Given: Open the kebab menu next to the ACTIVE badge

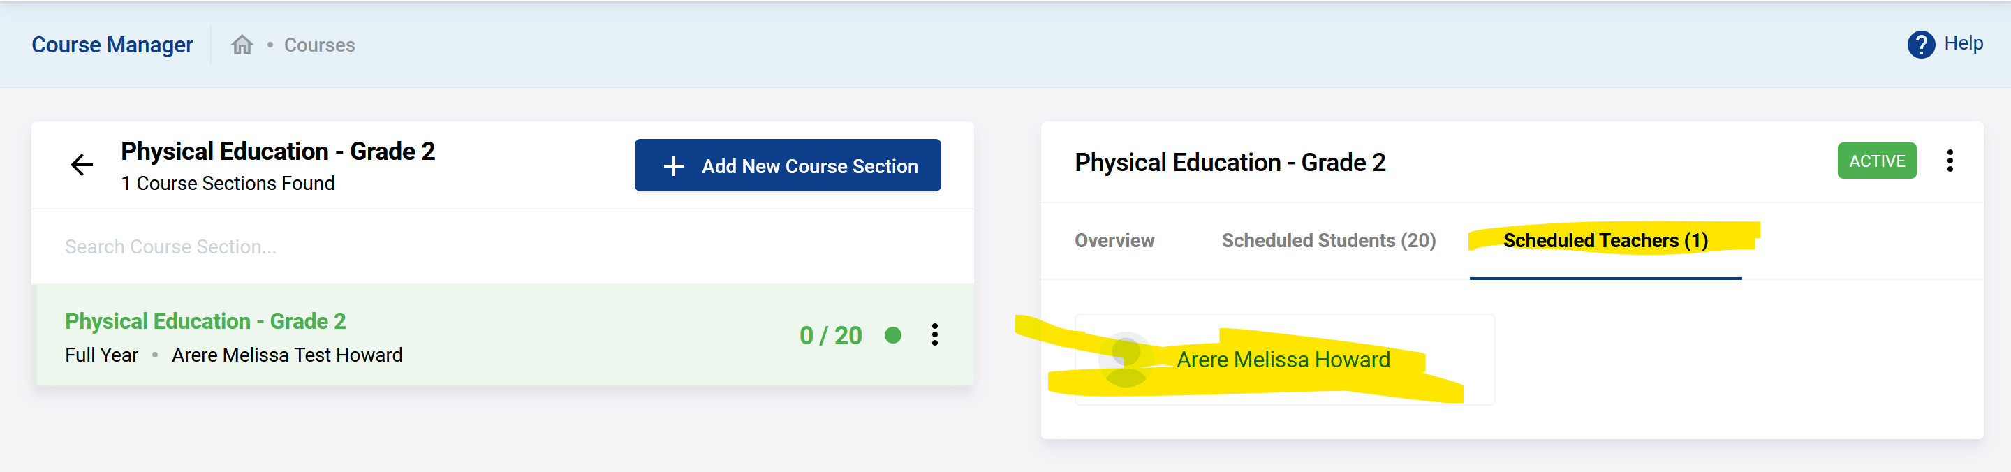Looking at the screenshot, I should point(1950,161).
